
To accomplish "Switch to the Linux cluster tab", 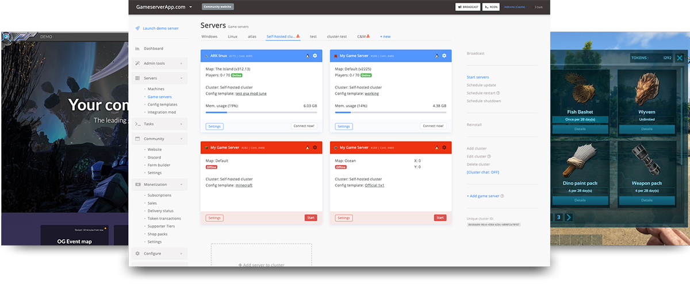I will pyautogui.click(x=232, y=36).
